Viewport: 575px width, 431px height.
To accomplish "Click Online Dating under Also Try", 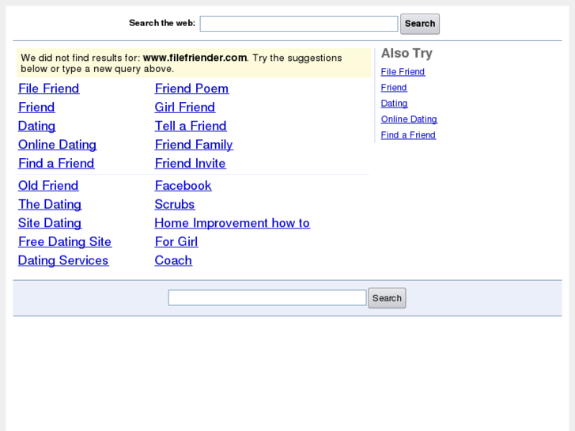I will tap(409, 119).
